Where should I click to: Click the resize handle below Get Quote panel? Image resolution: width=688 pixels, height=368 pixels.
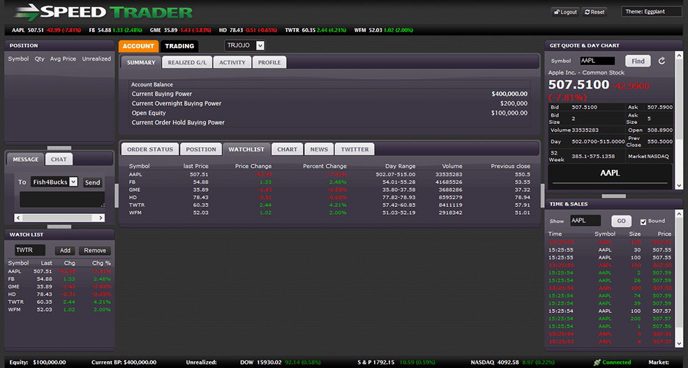pyautogui.click(x=613, y=196)
